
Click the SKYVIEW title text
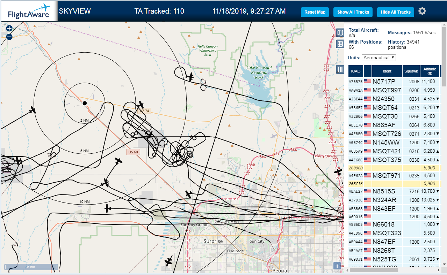[x=75, y=11]
